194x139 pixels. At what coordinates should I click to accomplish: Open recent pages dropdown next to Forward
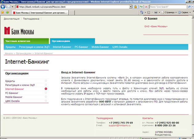click(12, 7)
